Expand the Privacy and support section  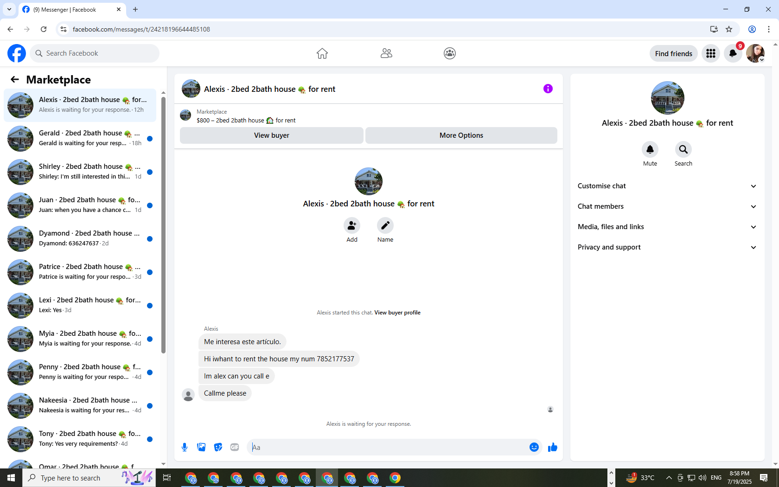(667, 247)
